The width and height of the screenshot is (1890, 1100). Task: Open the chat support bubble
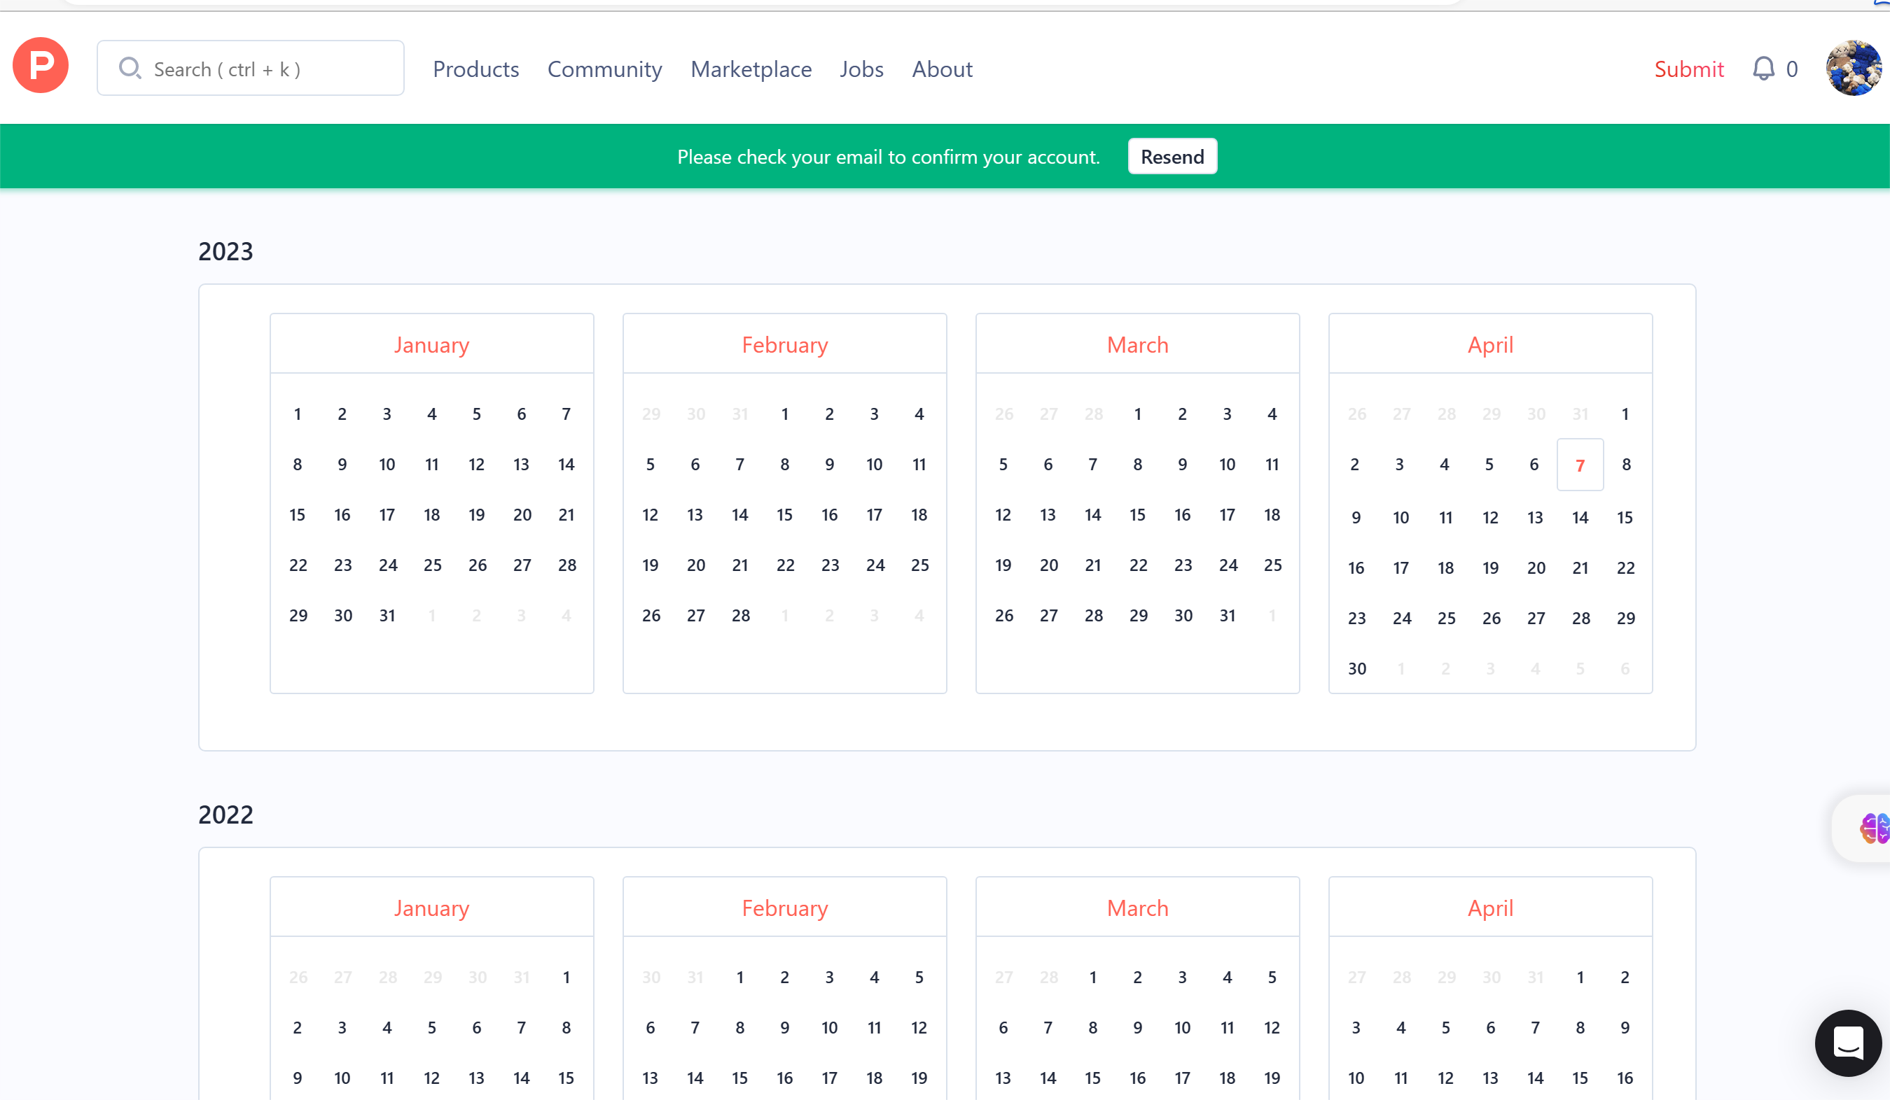point(1847,1043)
